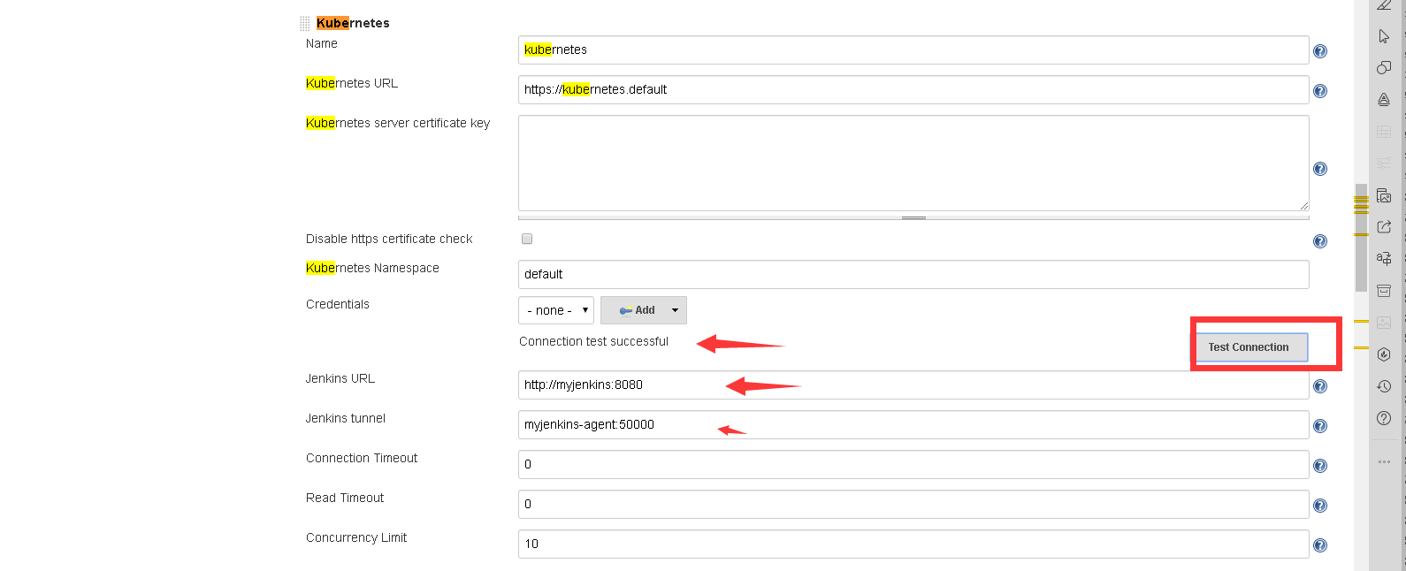
Task: Click the hexagon download icon in sidebar
Action: tap(1384, 354)
